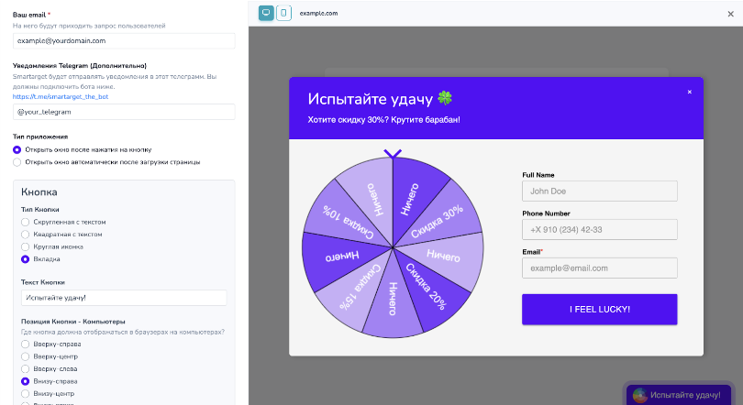Open the smartarget_the_bot Telegram link

tap(61, 96)
